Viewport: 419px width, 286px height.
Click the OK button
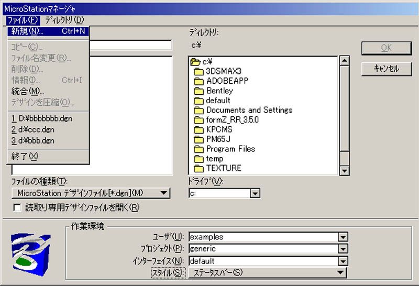pyautogui.click(x=387, y=48)
